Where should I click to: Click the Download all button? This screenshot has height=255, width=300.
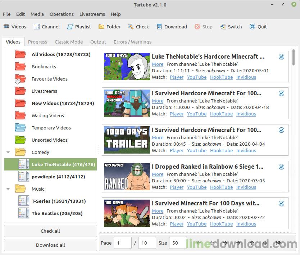[x=50, y=245]
